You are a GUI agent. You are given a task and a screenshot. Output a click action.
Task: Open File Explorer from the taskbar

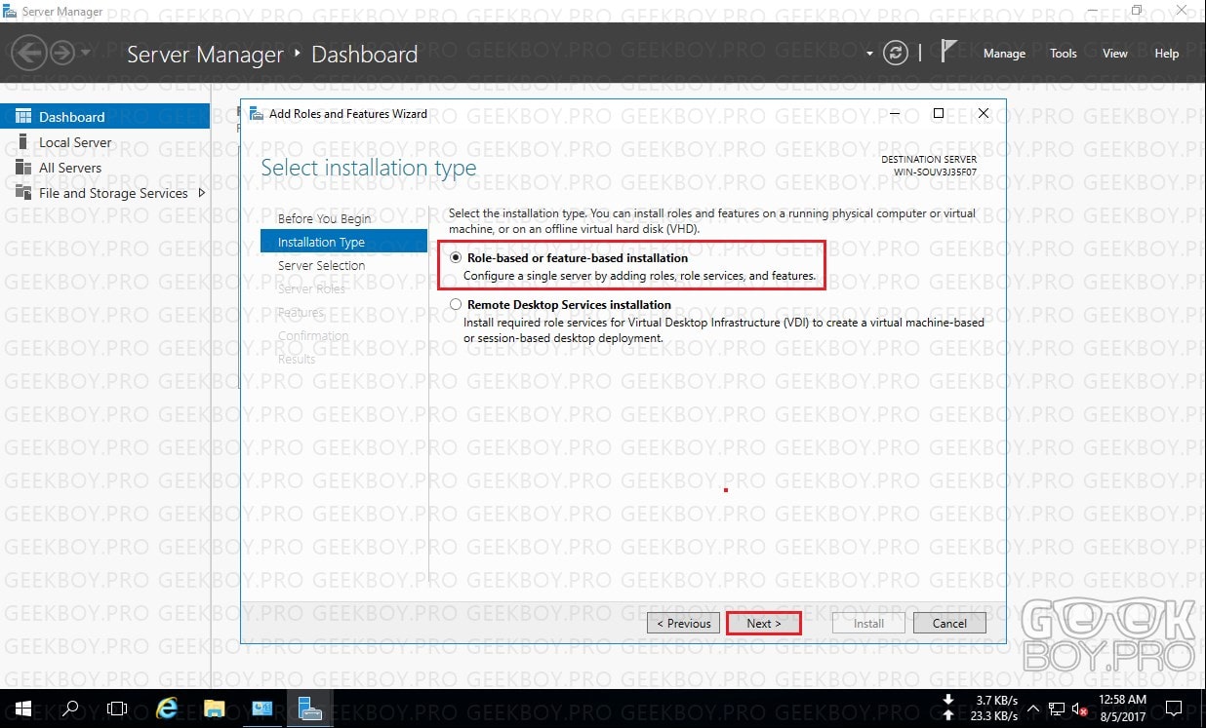pos(215,709)
